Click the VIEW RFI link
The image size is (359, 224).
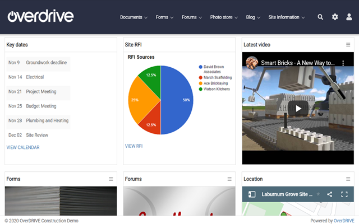pyautogui.click(x=134, y=146)
